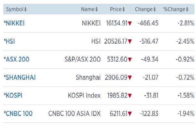Viewport: 196px width, 125px height.
Task: Open the ASX 200 symbol link
Action: (18, 59)
